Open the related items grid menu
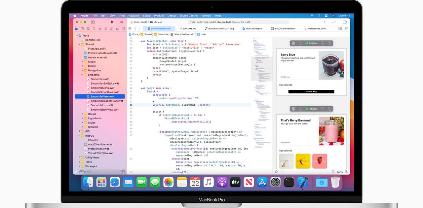 click(130, 29)
